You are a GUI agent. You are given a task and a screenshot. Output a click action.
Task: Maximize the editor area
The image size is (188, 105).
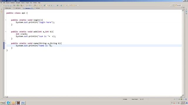click(x=184, y=8)
